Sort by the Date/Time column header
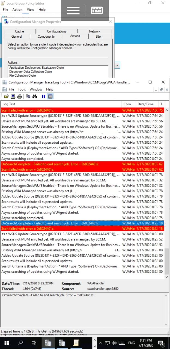This screenshot has height=349, width=170. coord(147,104)
